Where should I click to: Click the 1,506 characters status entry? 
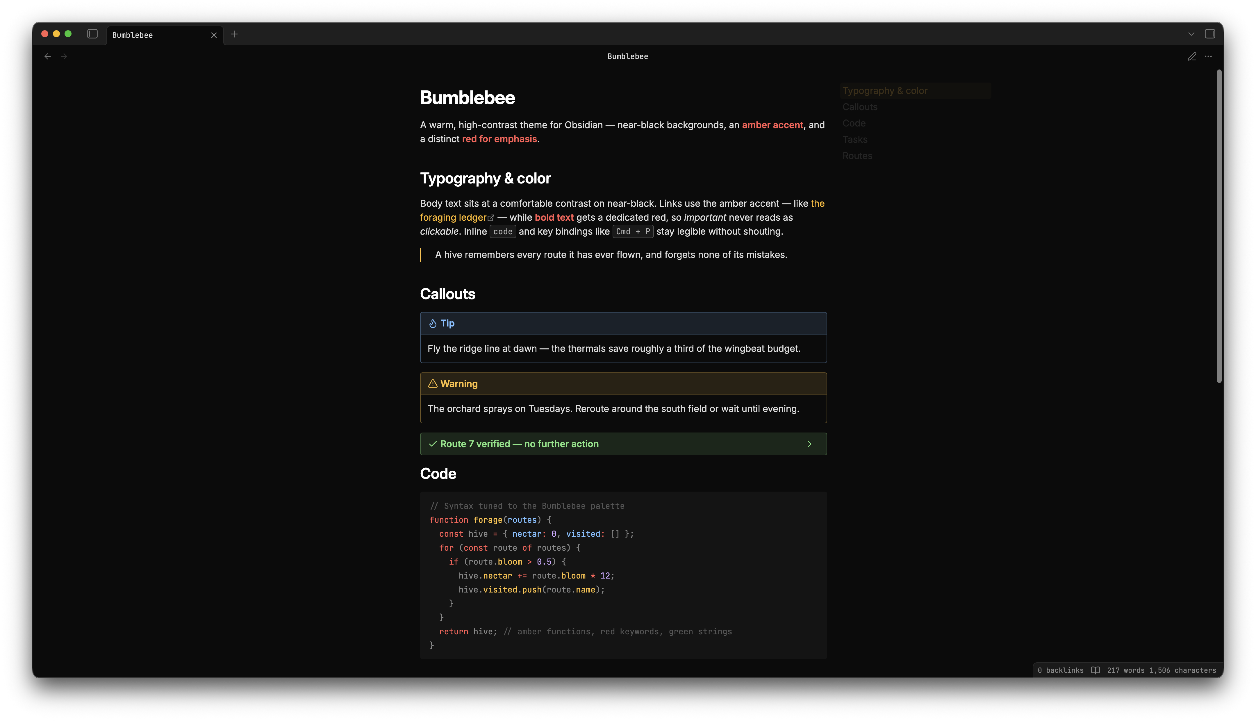[x=1182, y=670]
